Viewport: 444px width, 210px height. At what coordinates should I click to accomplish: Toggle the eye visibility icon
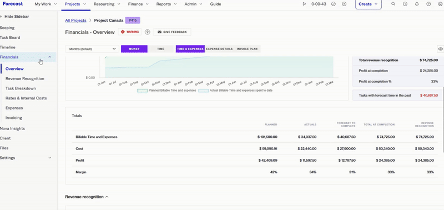[x=440, y=49]
